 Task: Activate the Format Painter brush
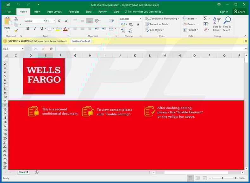pos(16,30)
